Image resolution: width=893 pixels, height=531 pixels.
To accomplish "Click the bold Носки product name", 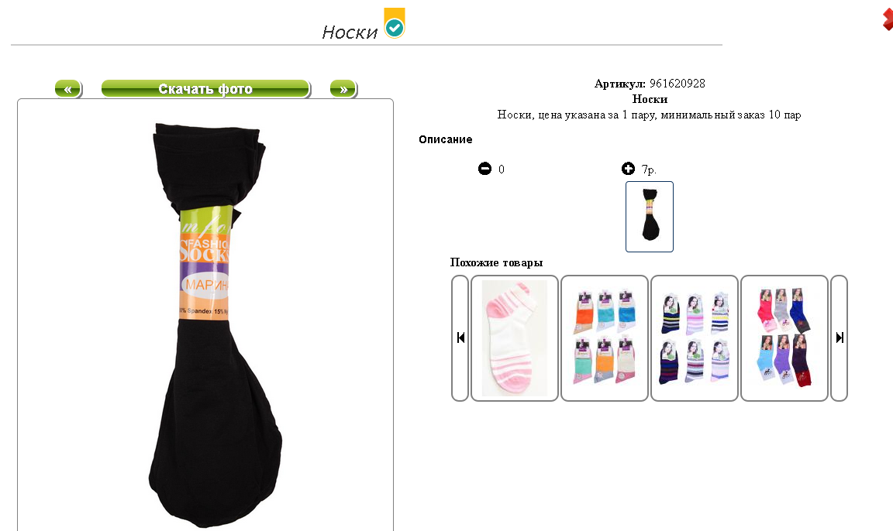I will (650, 99).
